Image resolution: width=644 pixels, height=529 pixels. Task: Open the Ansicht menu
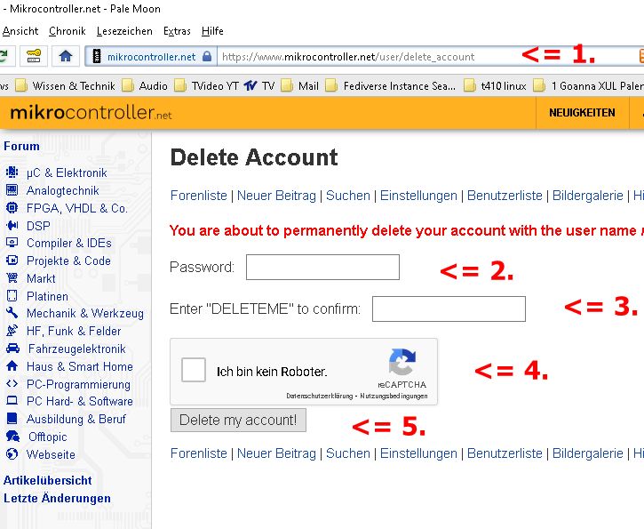20,31
